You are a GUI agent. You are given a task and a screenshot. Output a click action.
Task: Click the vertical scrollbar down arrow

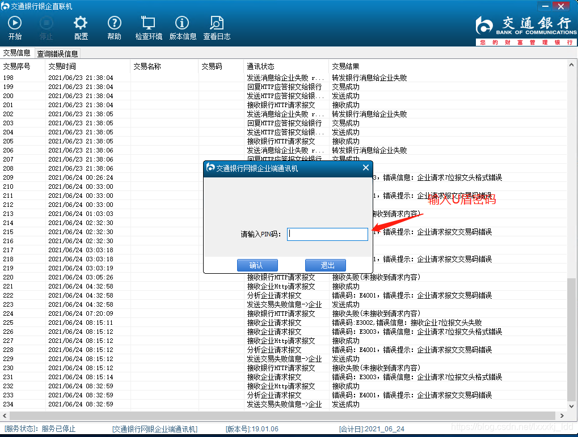coord(571,406)
